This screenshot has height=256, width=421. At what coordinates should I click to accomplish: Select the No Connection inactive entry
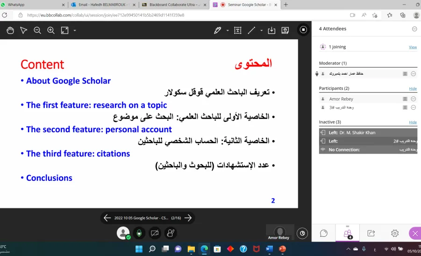pyautogui.click(x=368, y=150)
